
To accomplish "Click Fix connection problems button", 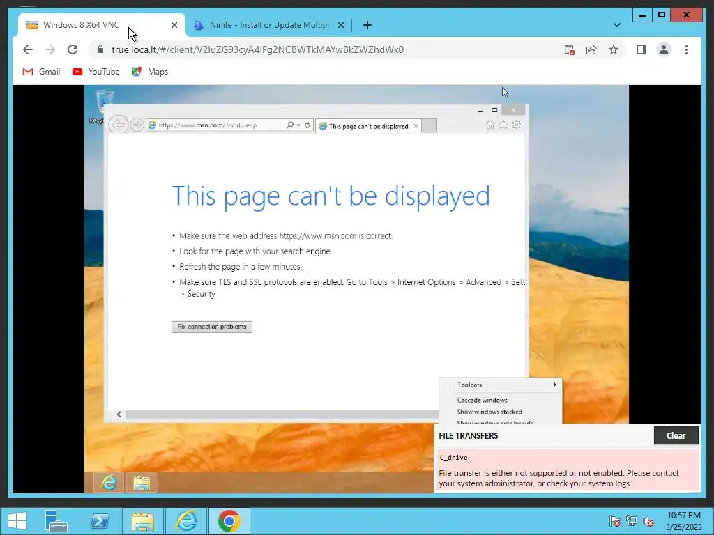I will (x=212, y=327).
